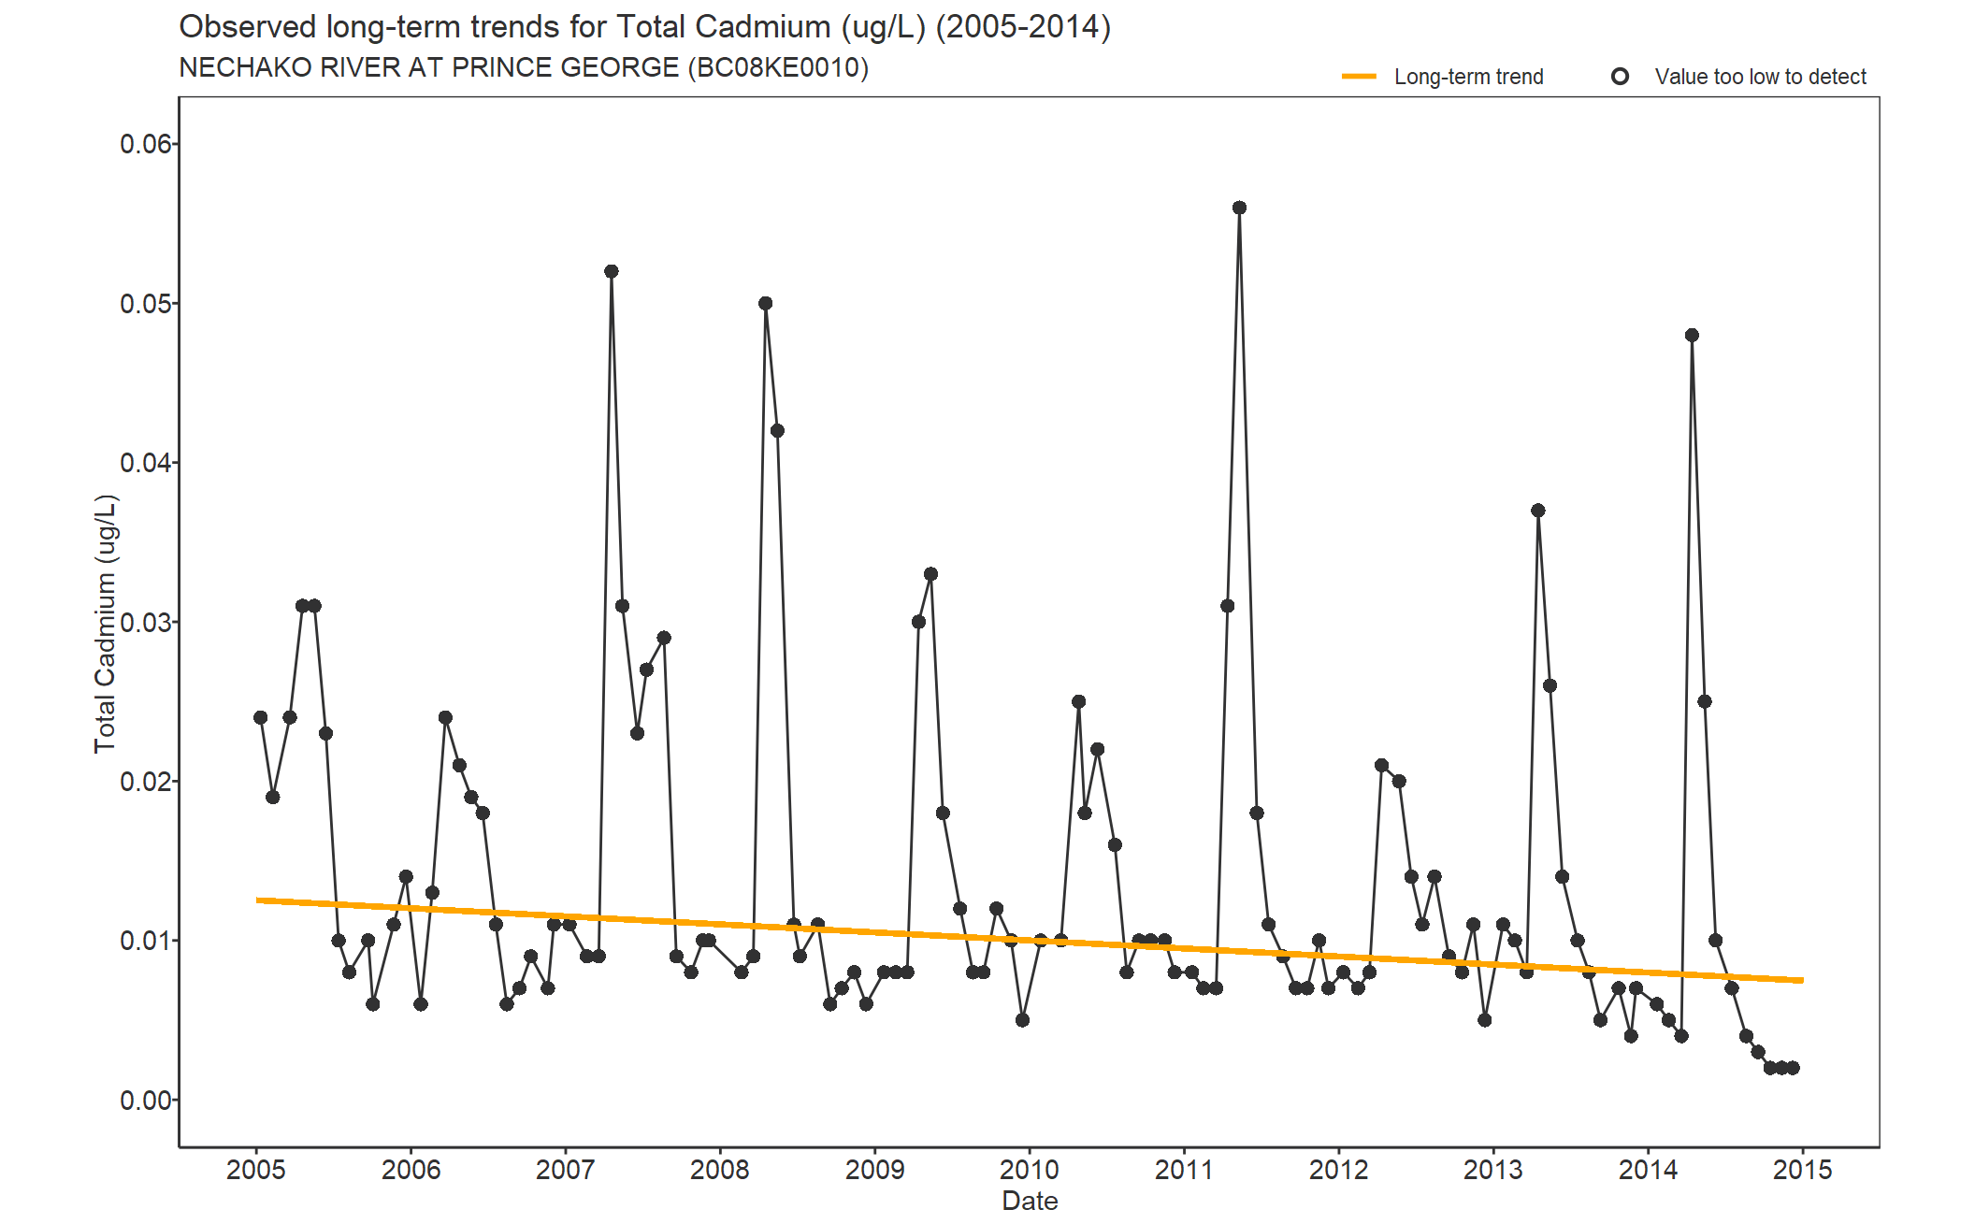This screenshot has height=1224, width=1975.
Task: Click the 0.06 y-axis tick label
Action: click(x=146, y=144)
